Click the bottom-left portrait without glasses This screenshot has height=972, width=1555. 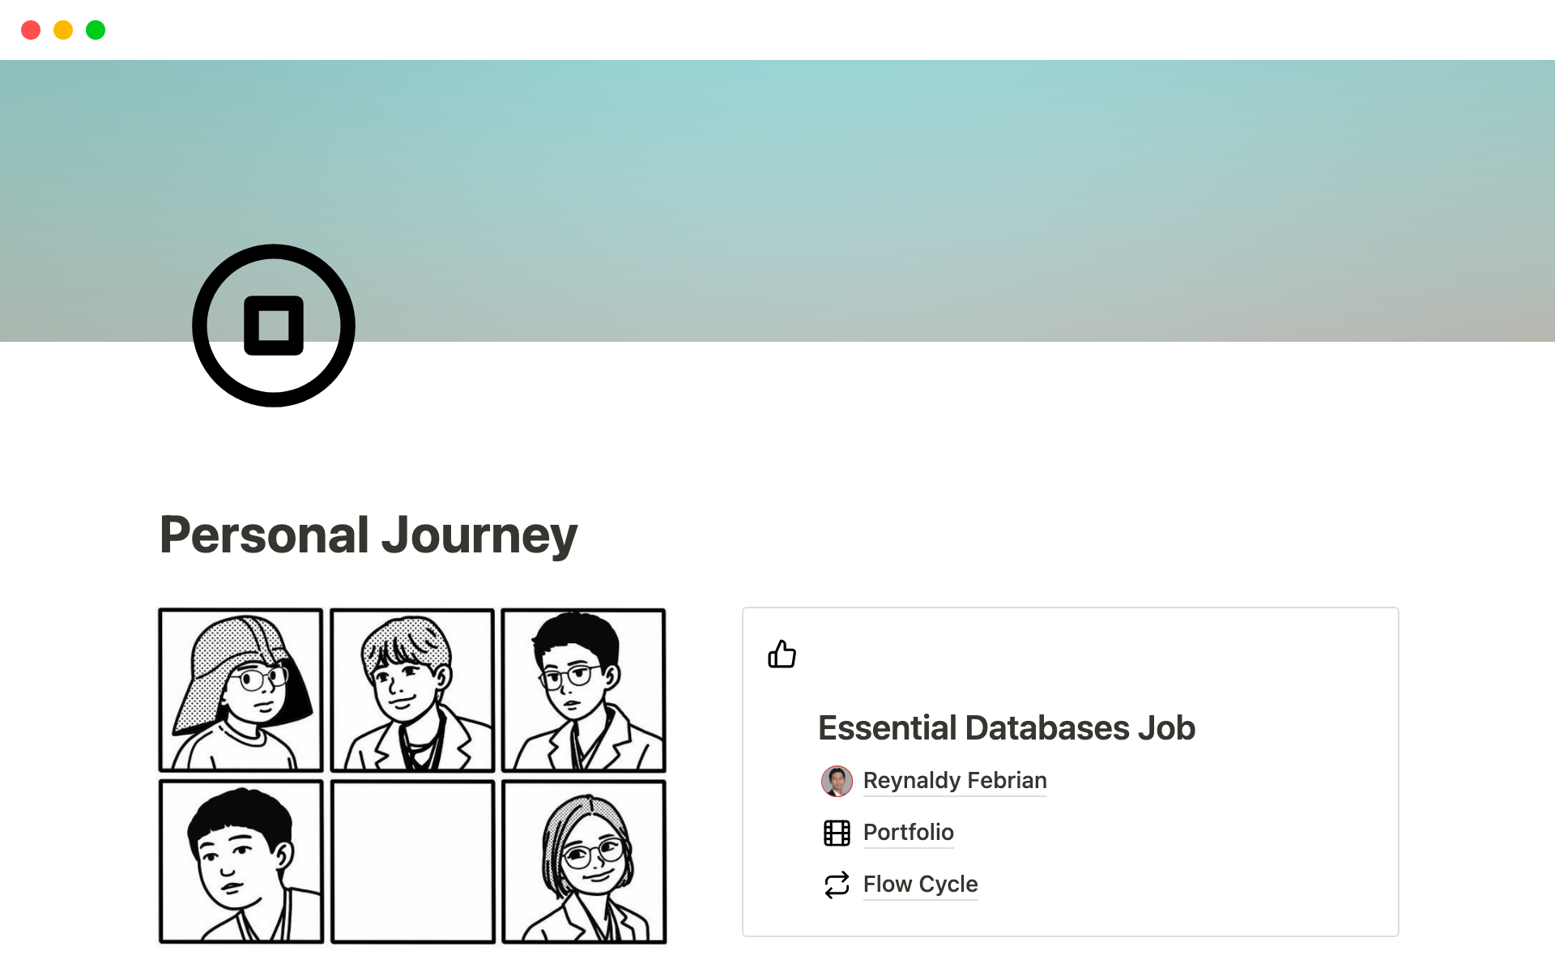241,862
